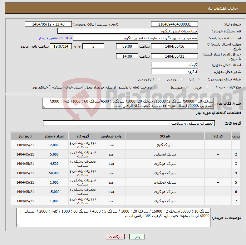This screenshot has height=245, width=246.
Task: Click the date 1404/05/21 in row 7
Action: [25, 201]
